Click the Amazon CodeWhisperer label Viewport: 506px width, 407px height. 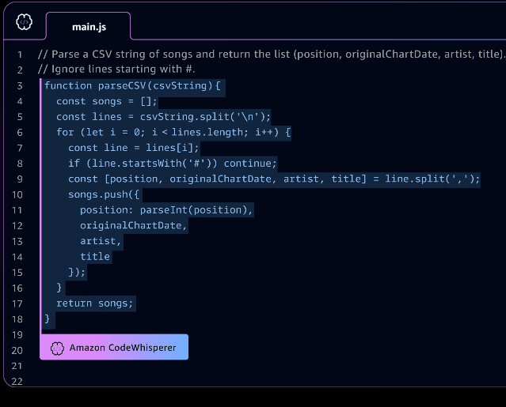coord(123,348)
